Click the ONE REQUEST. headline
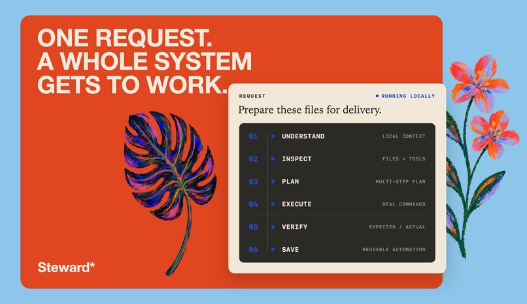Screen dimensions: 527x304 tap(125, 38)
